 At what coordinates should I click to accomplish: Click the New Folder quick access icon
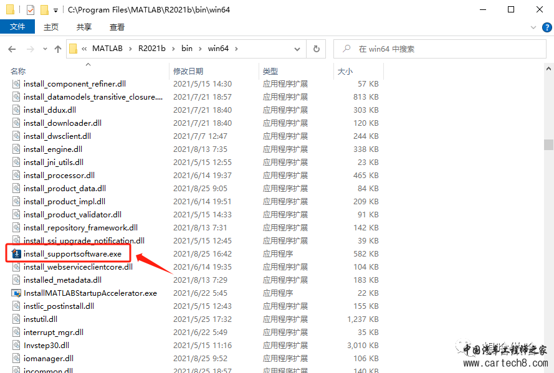(44, 9)
